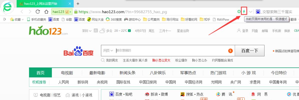The image size is (299, 100).
Task: Open the 游戏中心 gamepad bookmark
Action: point(132,19)
